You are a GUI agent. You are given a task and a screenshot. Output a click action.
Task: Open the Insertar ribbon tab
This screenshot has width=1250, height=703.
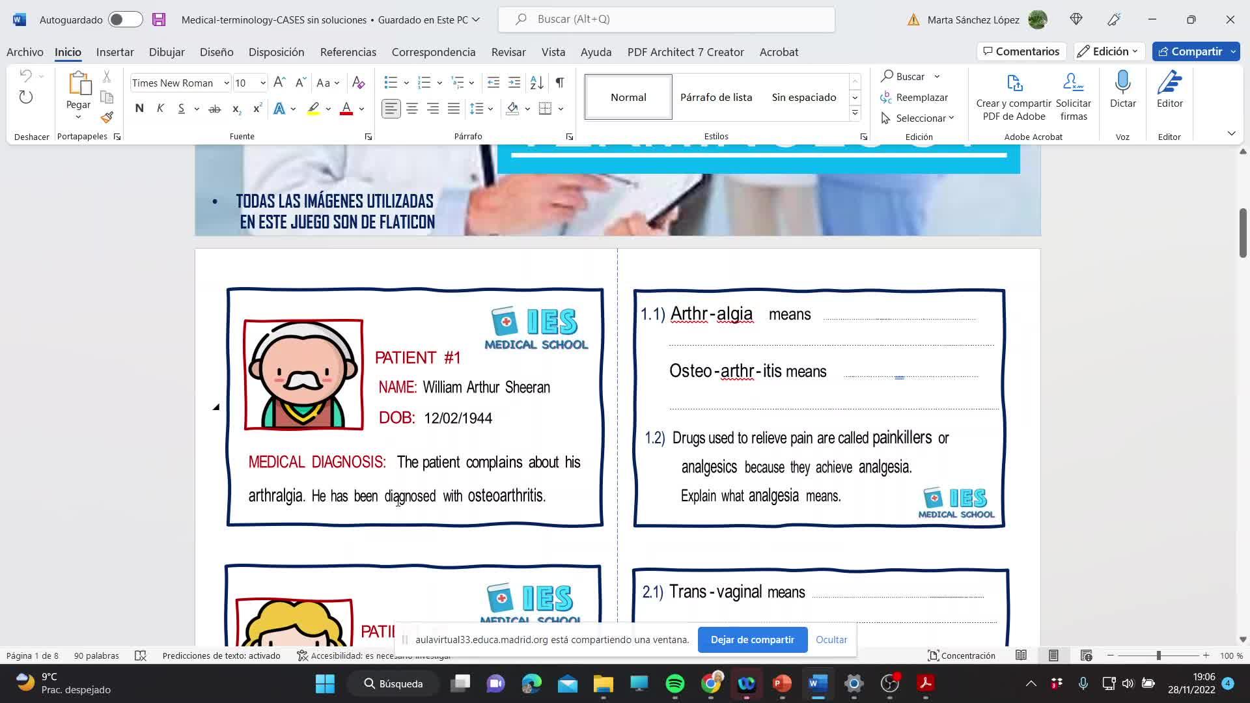115,52
